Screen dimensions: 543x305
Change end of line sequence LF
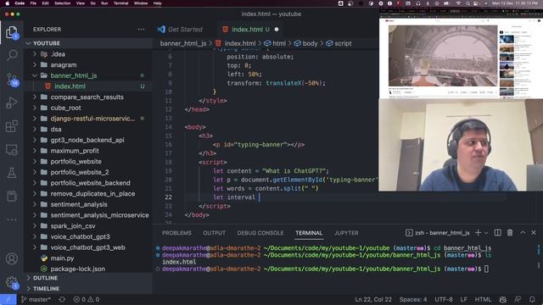coord(463,299)
